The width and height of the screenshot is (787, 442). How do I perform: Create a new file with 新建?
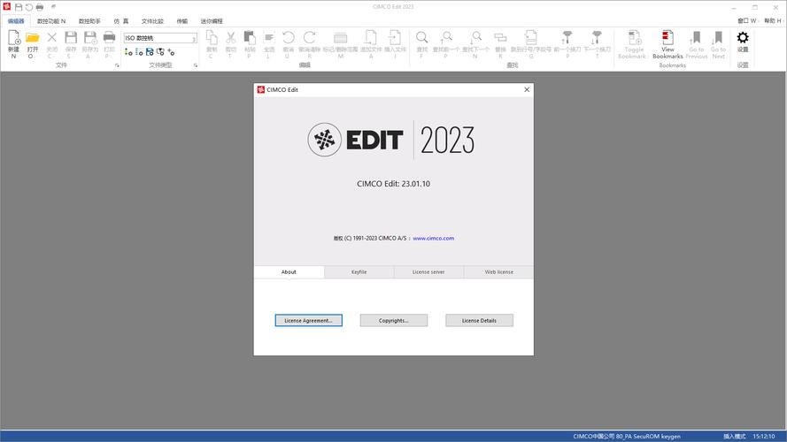[x=13, y=44]
